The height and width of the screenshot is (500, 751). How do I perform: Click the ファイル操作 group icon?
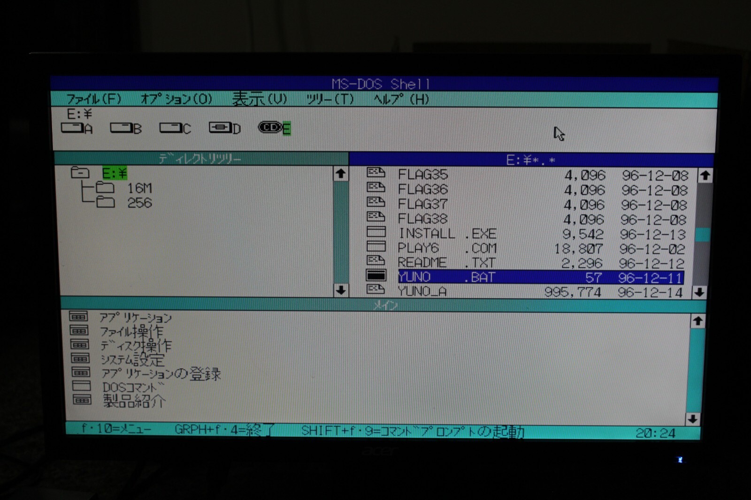click(79, 331)
